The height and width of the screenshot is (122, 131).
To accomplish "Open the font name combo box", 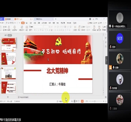I will click(x=39, y=27).
